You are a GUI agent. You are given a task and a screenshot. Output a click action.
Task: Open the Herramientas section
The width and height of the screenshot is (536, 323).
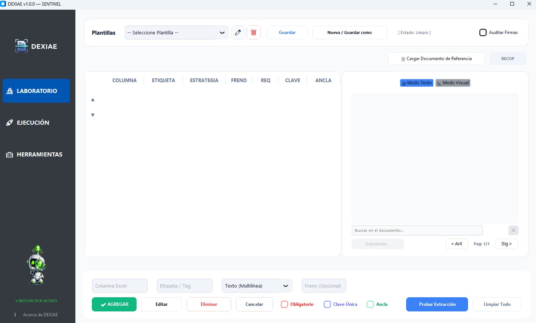(x=39, y=154)
